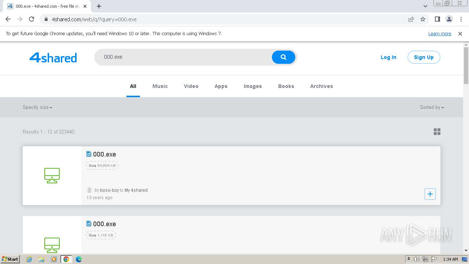Select the Apps tab
This screenshot has width=469, height=264.
pyautogui.click(x=221, y=86)
